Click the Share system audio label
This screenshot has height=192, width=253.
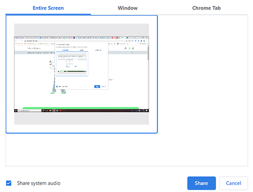(x=38, y=183)
